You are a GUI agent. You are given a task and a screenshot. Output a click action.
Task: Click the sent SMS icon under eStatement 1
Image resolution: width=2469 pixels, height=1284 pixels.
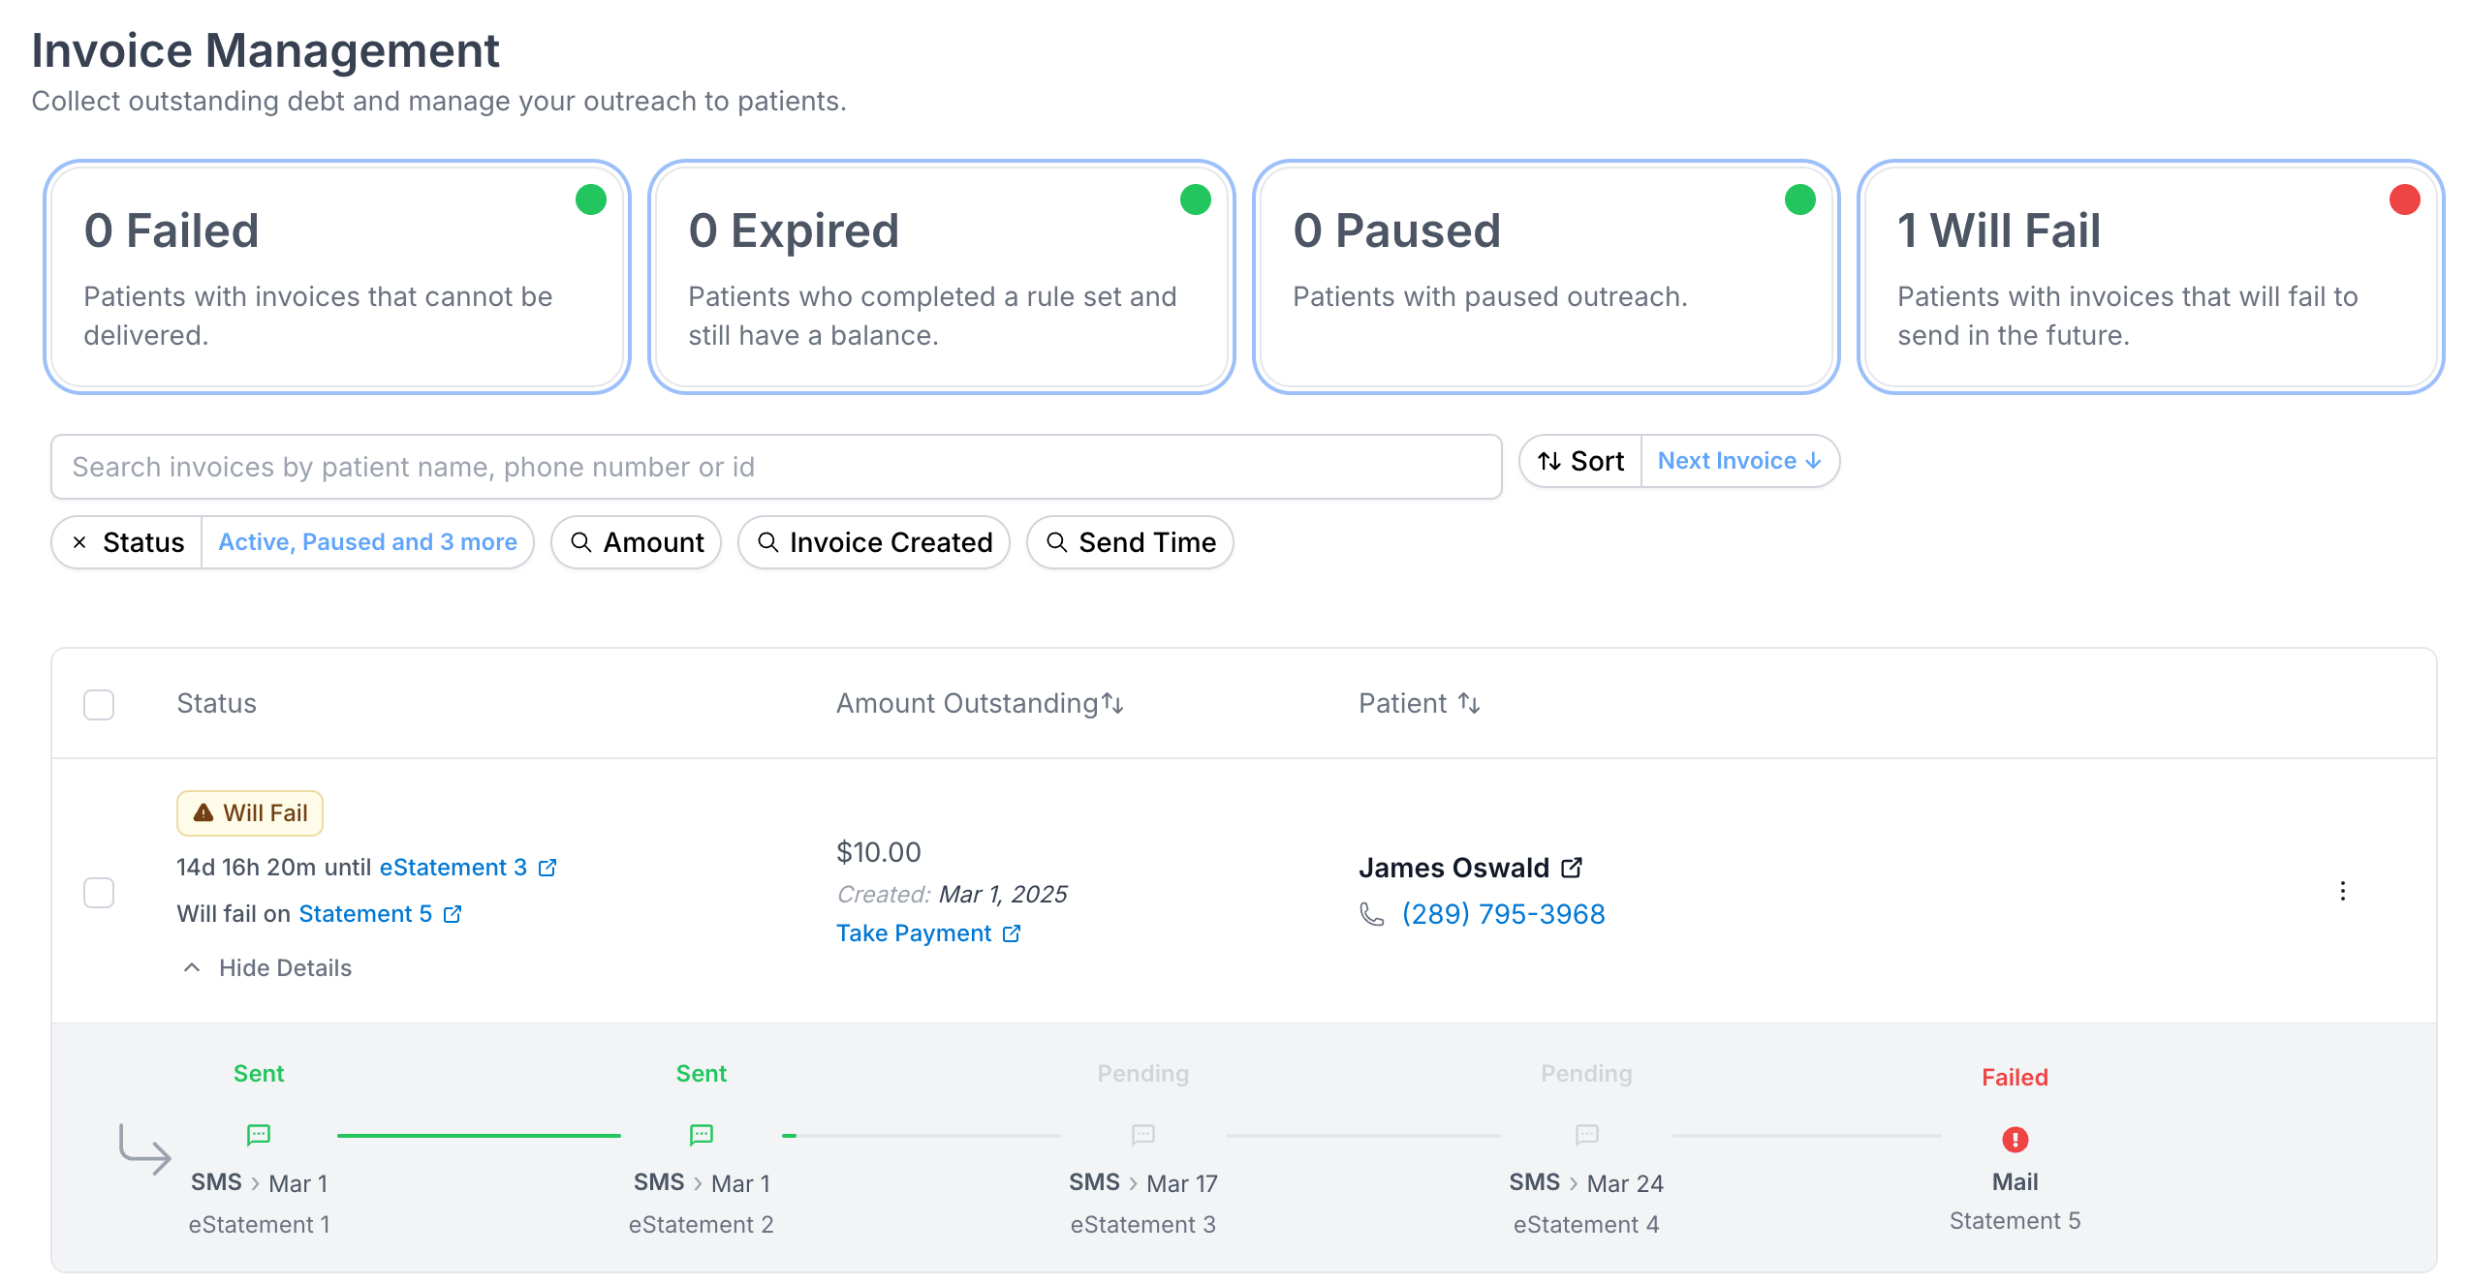(258, 1135)
